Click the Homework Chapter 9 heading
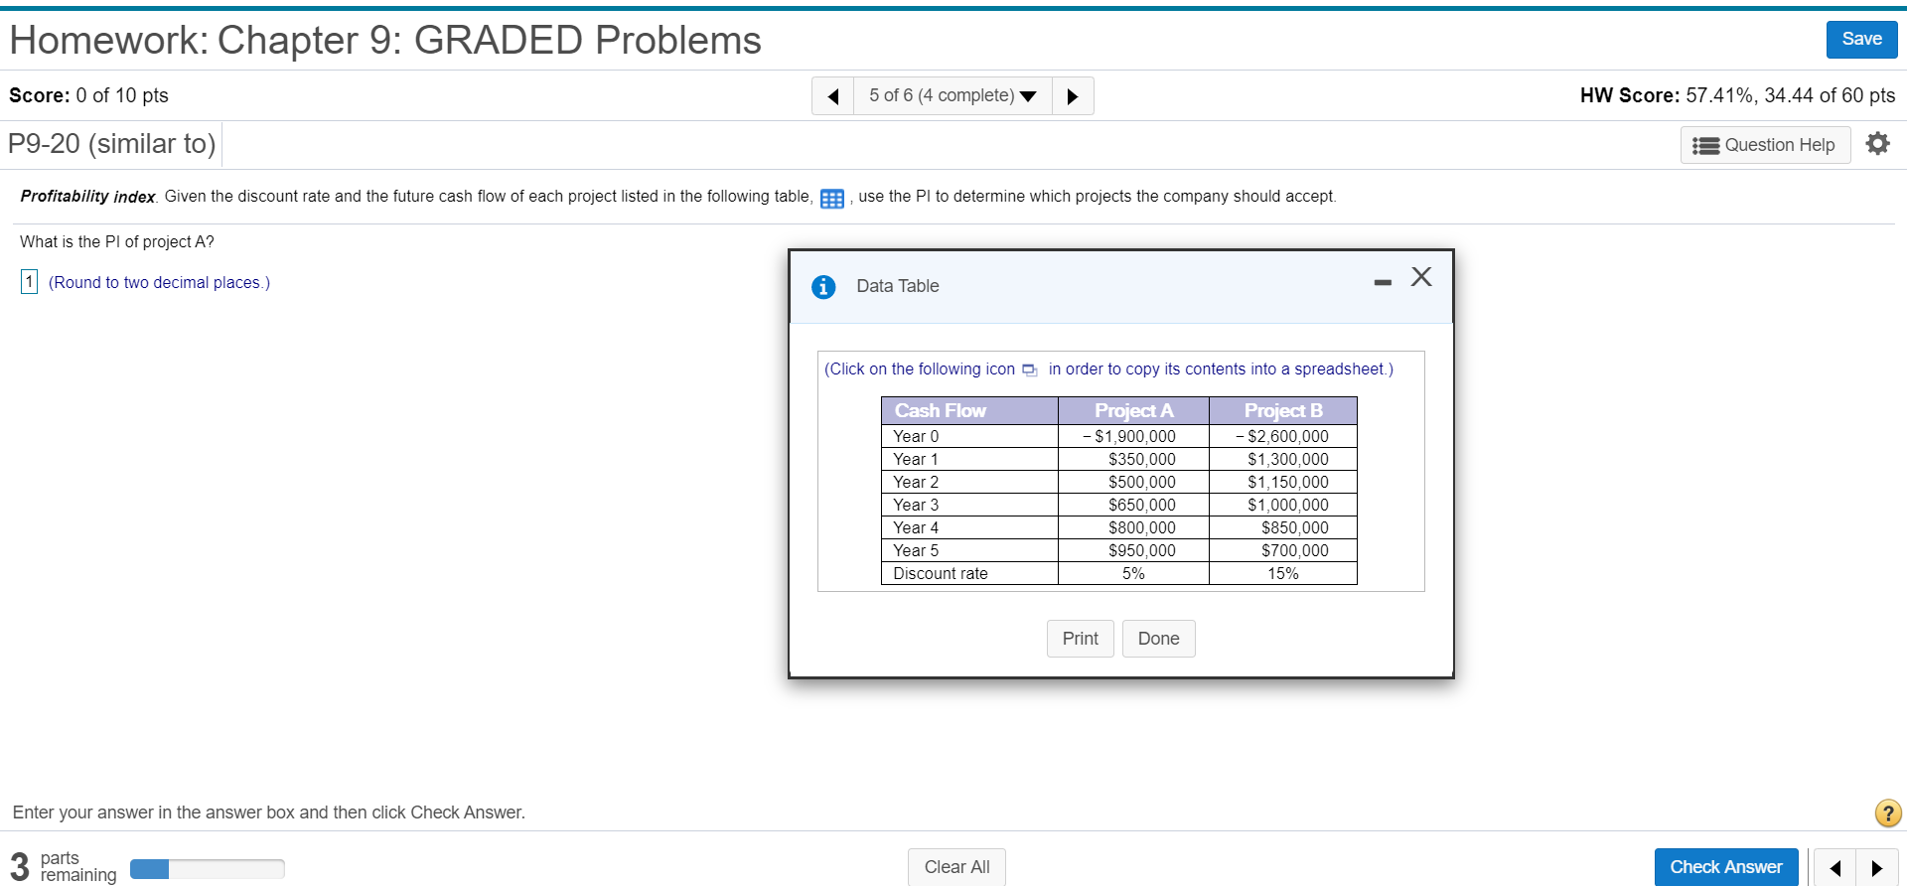1907x886 pixels. click(x=385, y=40)
